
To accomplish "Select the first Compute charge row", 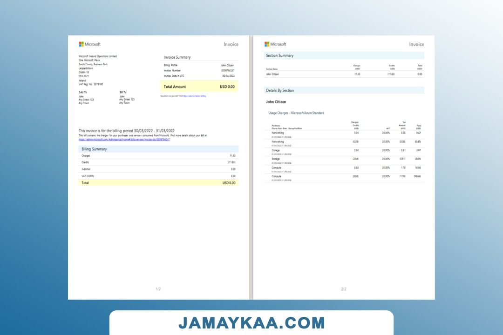I will 344,169.
